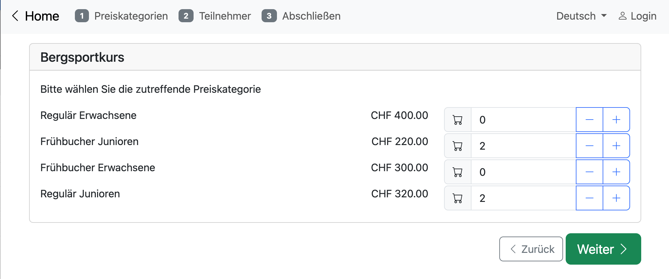Go to Preiskategorien step

pyautogui.click(x=121, y=16)
